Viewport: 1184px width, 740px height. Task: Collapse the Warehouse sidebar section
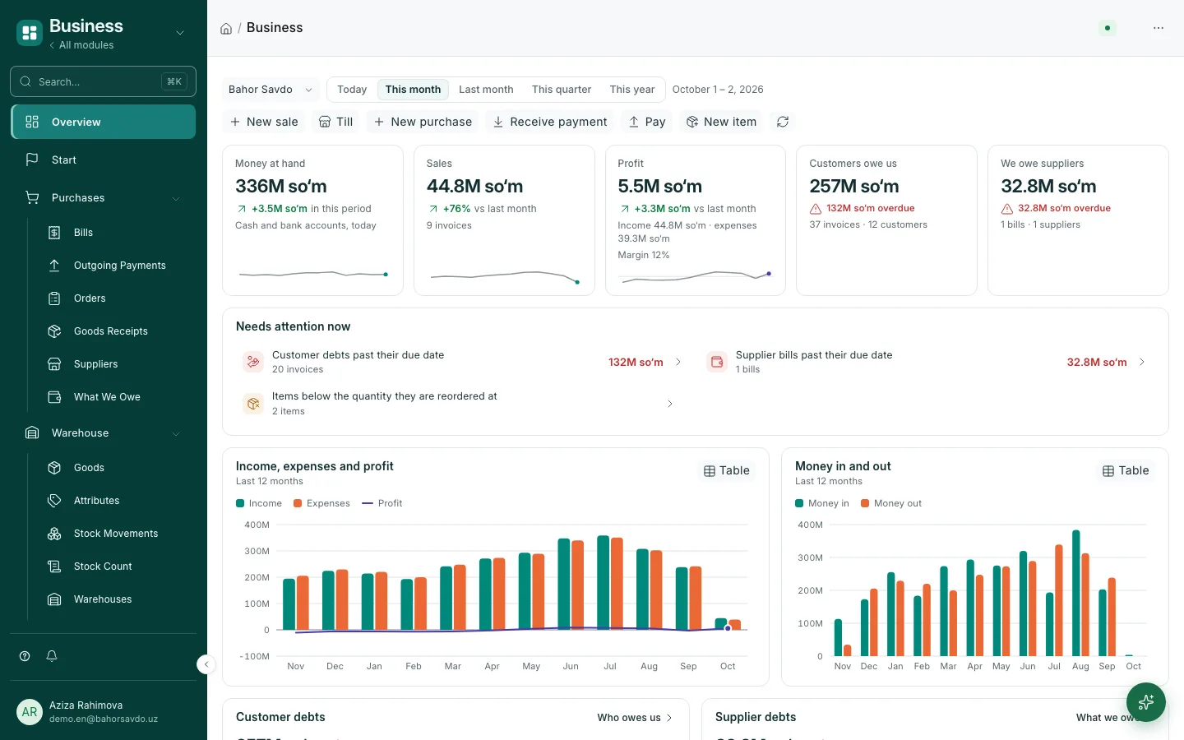point(176,433)
